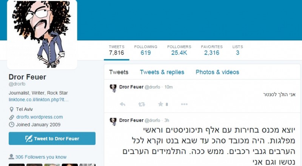
Task: Switch to Tweets & replies tab
Action: [162, 72]
